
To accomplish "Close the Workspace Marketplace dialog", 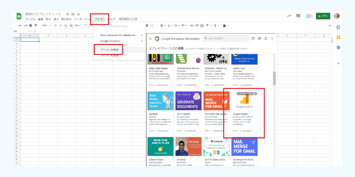I will pos(272,39).
